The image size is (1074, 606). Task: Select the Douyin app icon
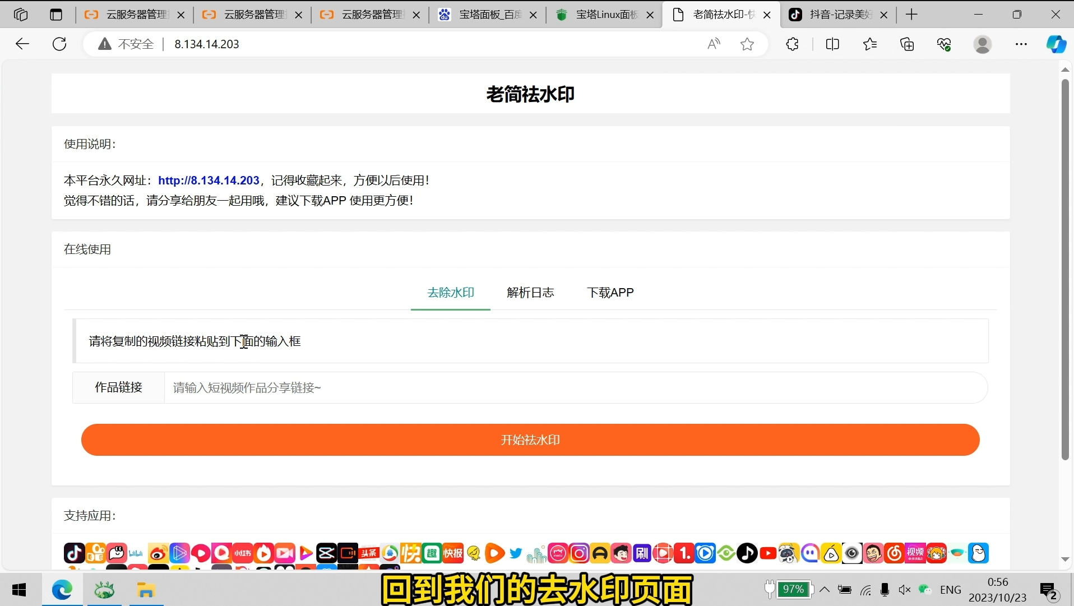click(75, 553)
